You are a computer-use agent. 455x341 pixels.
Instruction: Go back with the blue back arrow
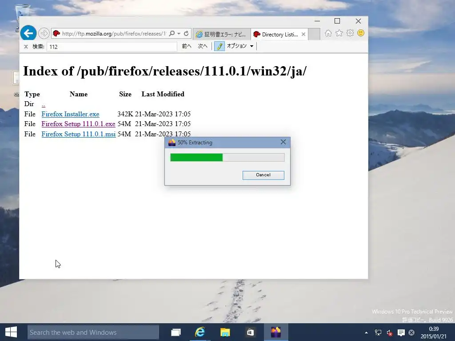28,33
